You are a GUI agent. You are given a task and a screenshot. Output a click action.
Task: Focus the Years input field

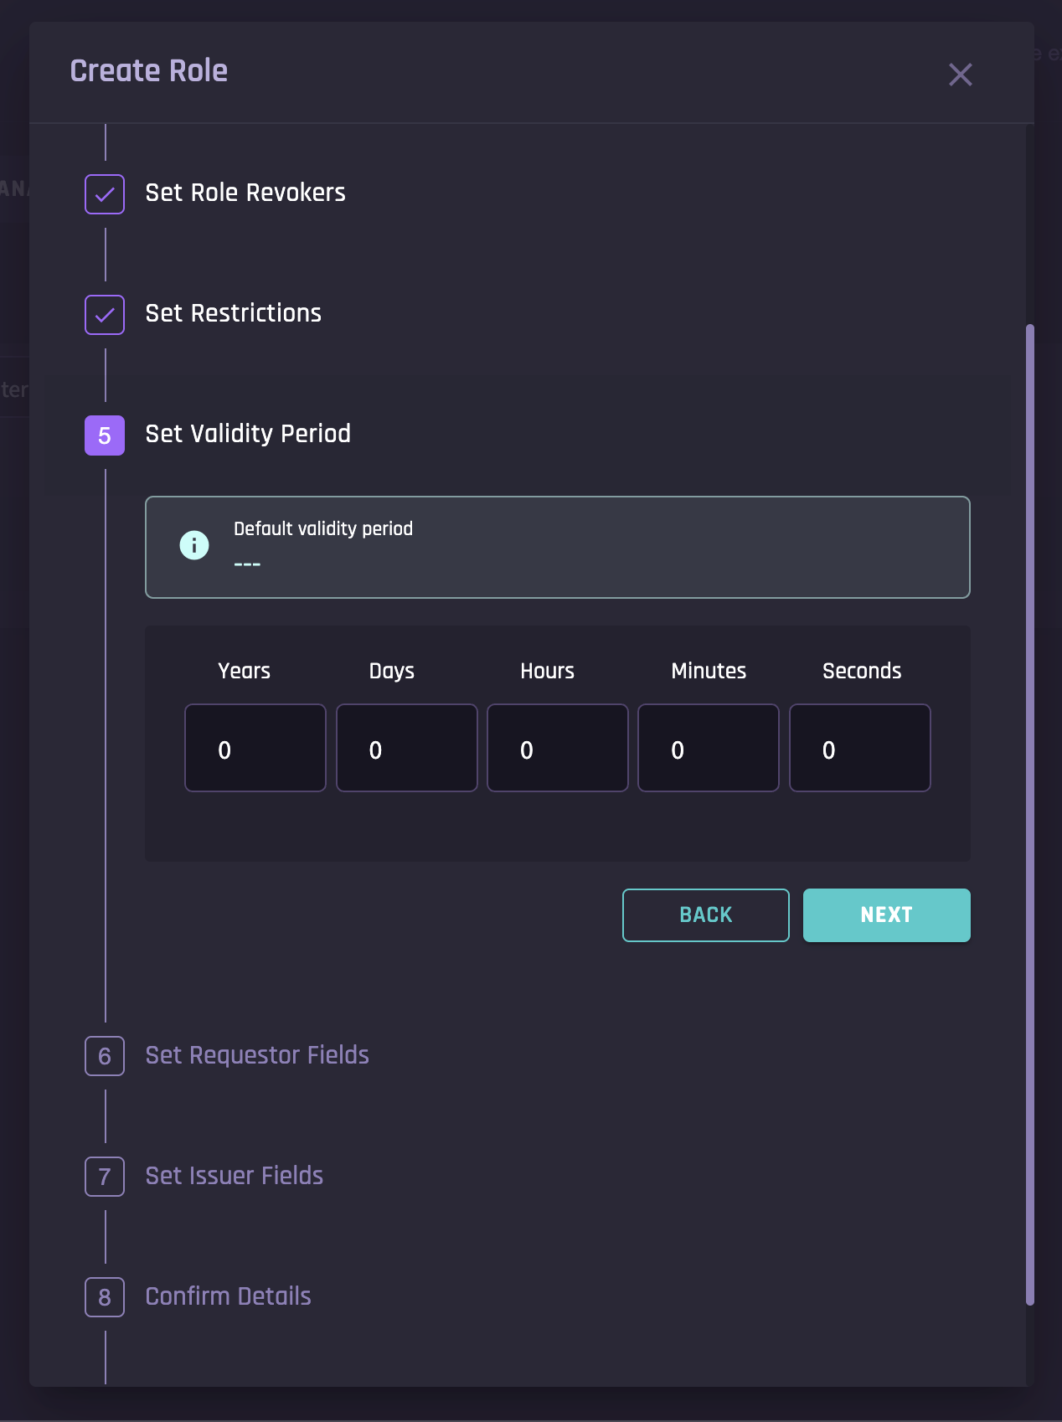point(255,748)
